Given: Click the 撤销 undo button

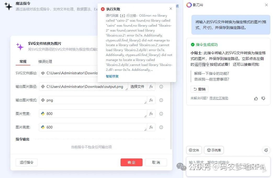Looking at the screenshot, I should coord(200,89).
